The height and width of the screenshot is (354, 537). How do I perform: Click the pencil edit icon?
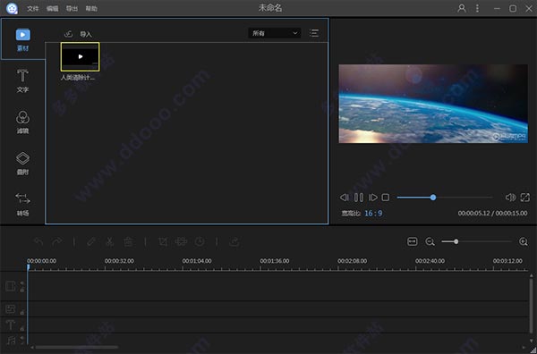pyautogui.click(x=91, y=242)
